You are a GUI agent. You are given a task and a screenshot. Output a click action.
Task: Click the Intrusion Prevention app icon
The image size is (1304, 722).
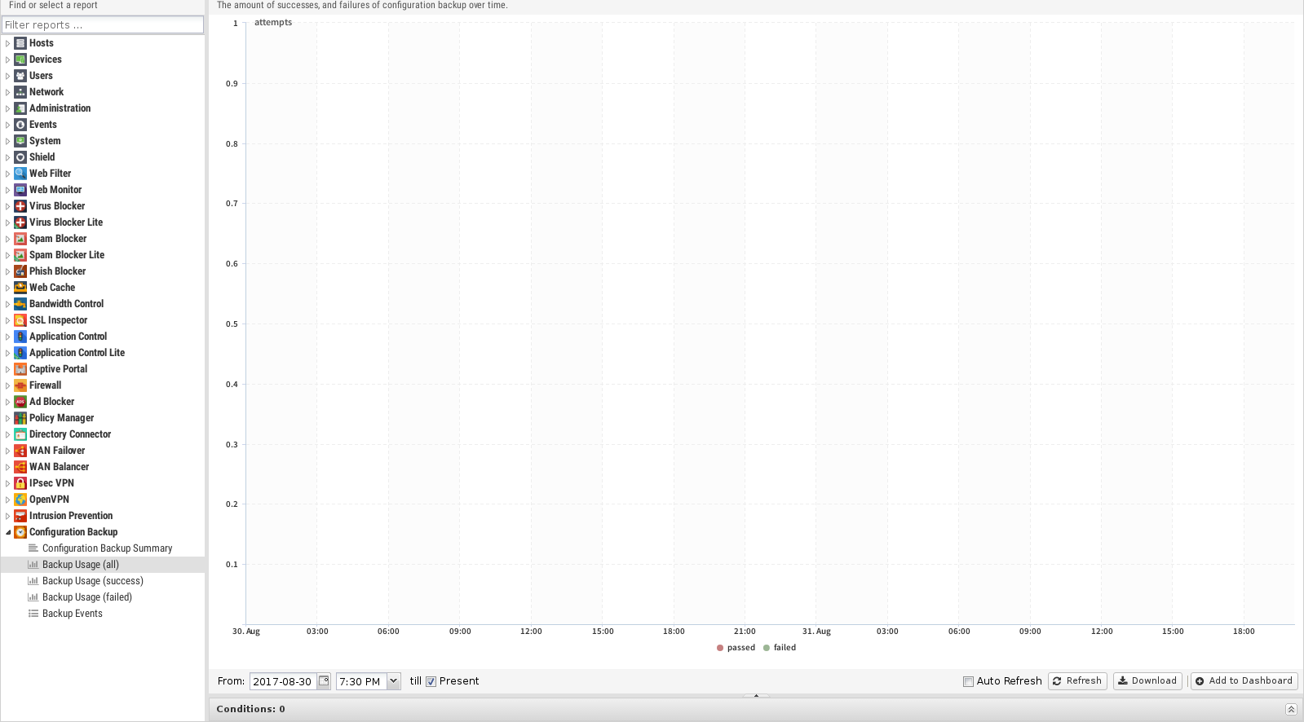click(20, 516)
